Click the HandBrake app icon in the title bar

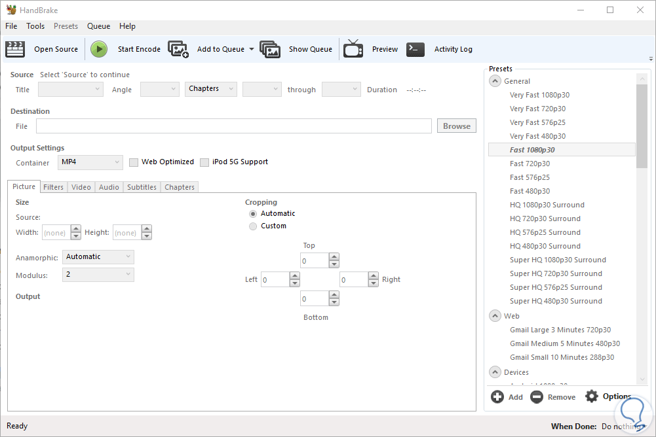(11, 10)
